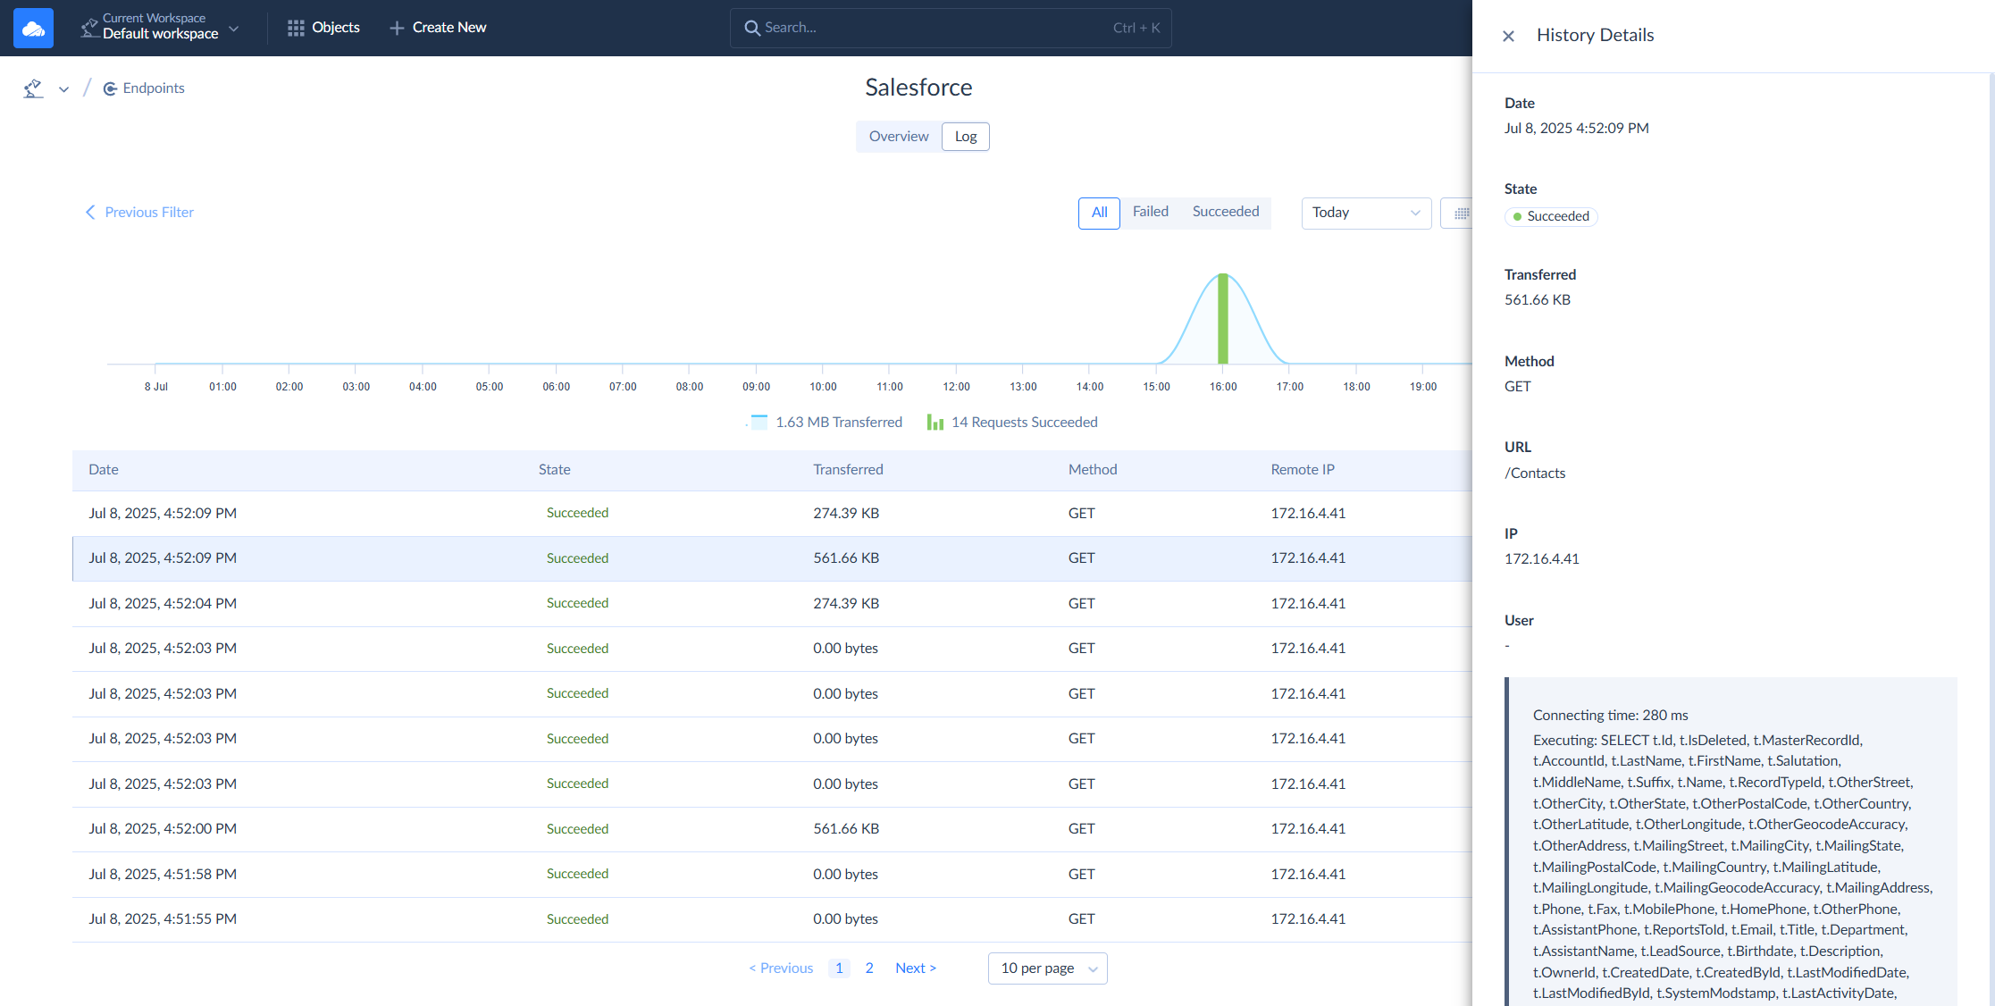Switch to the Log tab
The image size is (1995, 1006).
pos(966,137)
